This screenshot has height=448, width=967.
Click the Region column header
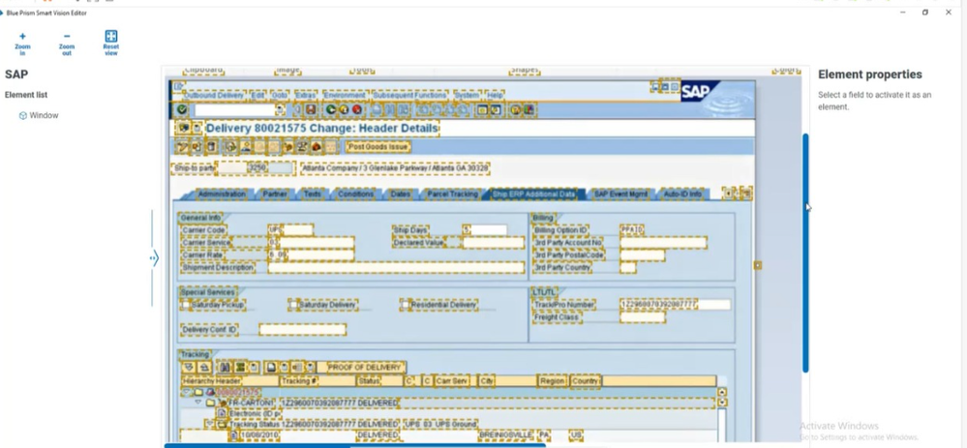pos(552,381)
